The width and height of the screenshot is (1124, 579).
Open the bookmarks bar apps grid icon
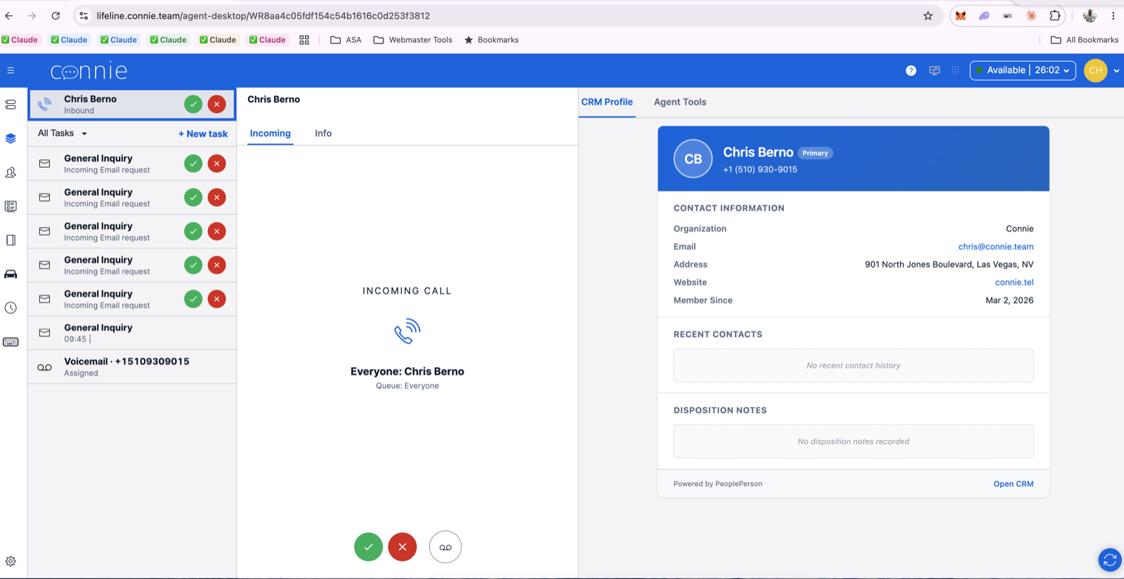[304, 40]
